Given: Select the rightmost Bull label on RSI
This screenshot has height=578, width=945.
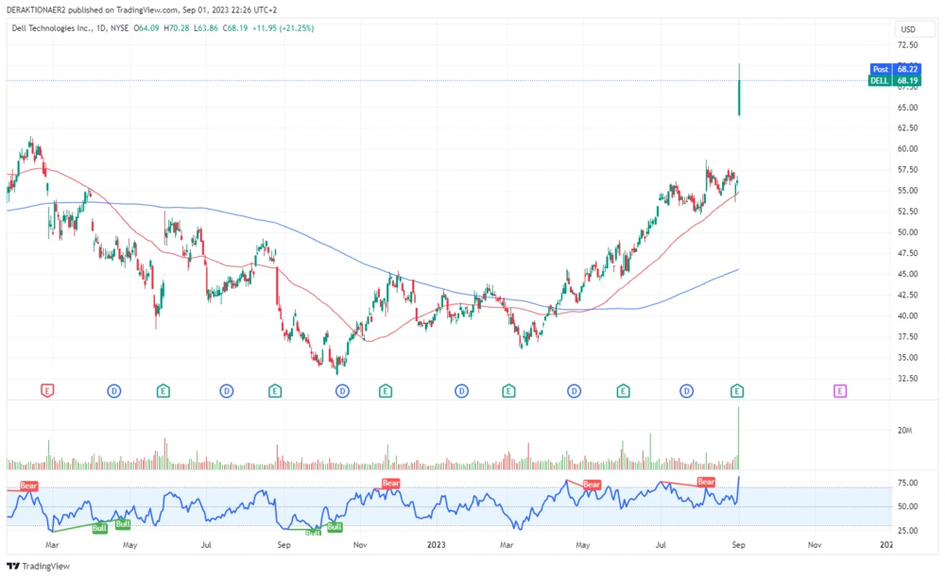Looking at the screenshot, I should coord(335,527).
